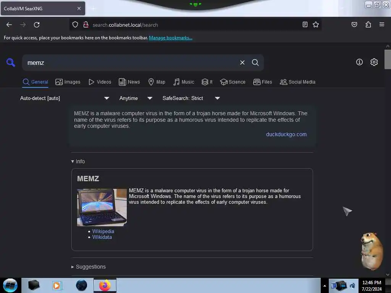
Task: Open the Wikidata link for MEMZ
Action: 102,237
